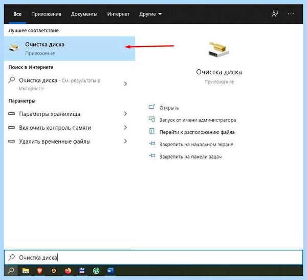Switch to the Все tab
The height and width of the screenshot is (280, 307).
[x=17, y=14]
